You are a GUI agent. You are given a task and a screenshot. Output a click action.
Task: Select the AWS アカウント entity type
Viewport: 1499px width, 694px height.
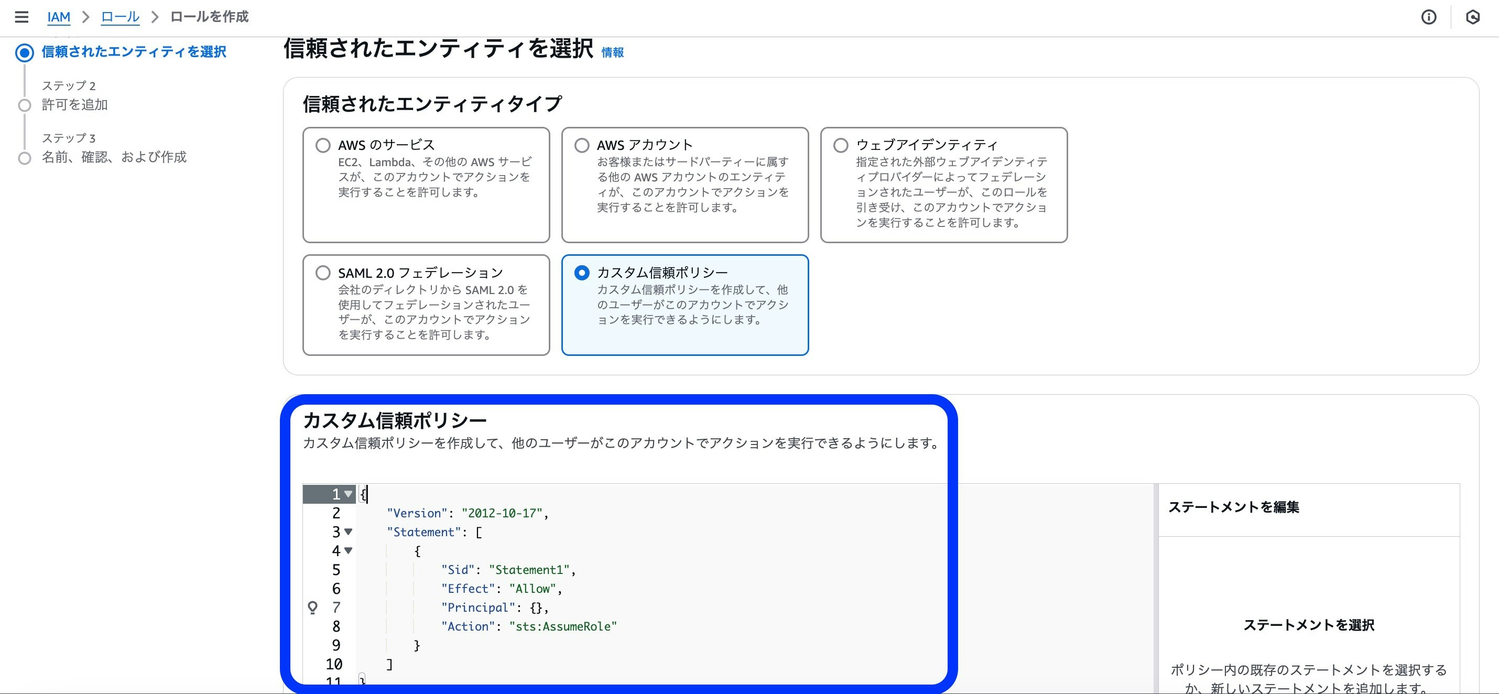point(582,145)
